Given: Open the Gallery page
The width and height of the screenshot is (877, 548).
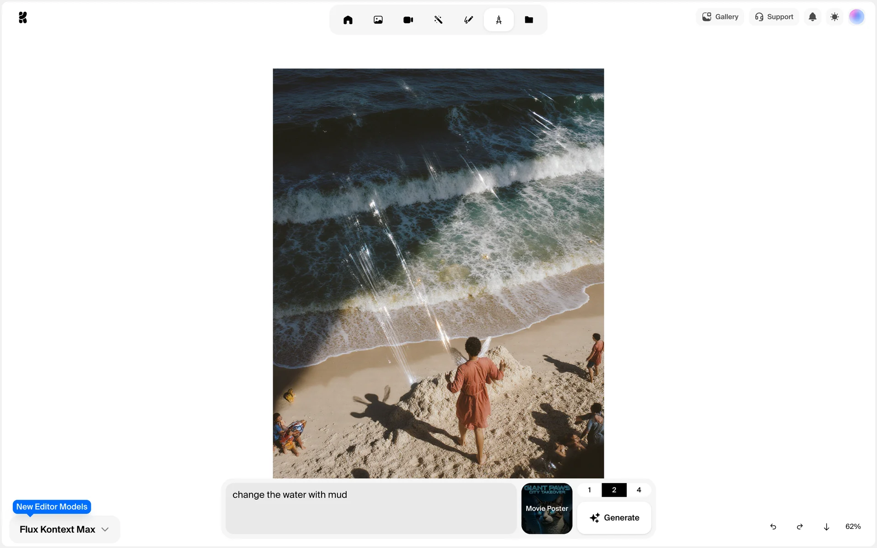Looking at the screenshot, I should (x=720, y=17).
